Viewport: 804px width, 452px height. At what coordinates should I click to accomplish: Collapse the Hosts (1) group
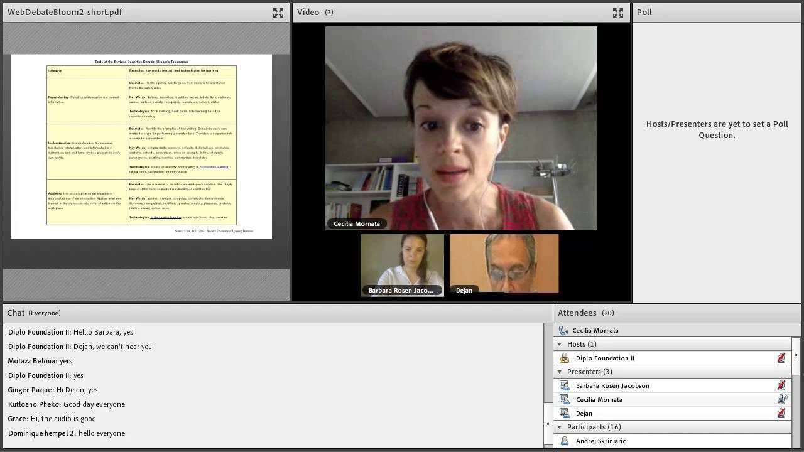click(559, 344)
